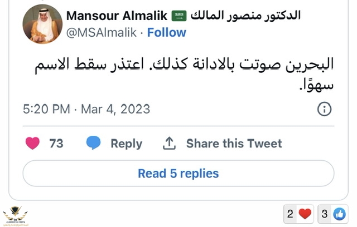
Task: Click the share upload arrow icon
Action: pyautogui.click(x=169, y=143)
